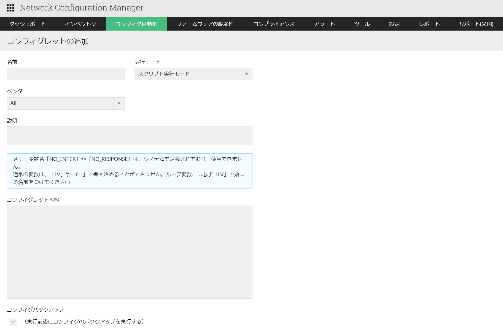Focus the 説明 text area

(x=130, y=136)
